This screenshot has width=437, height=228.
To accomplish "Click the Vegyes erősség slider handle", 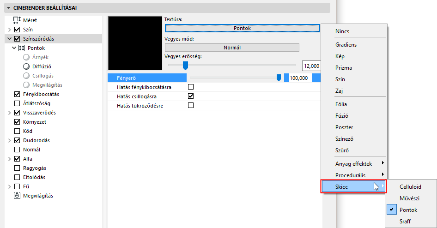I will coord(185,66).
